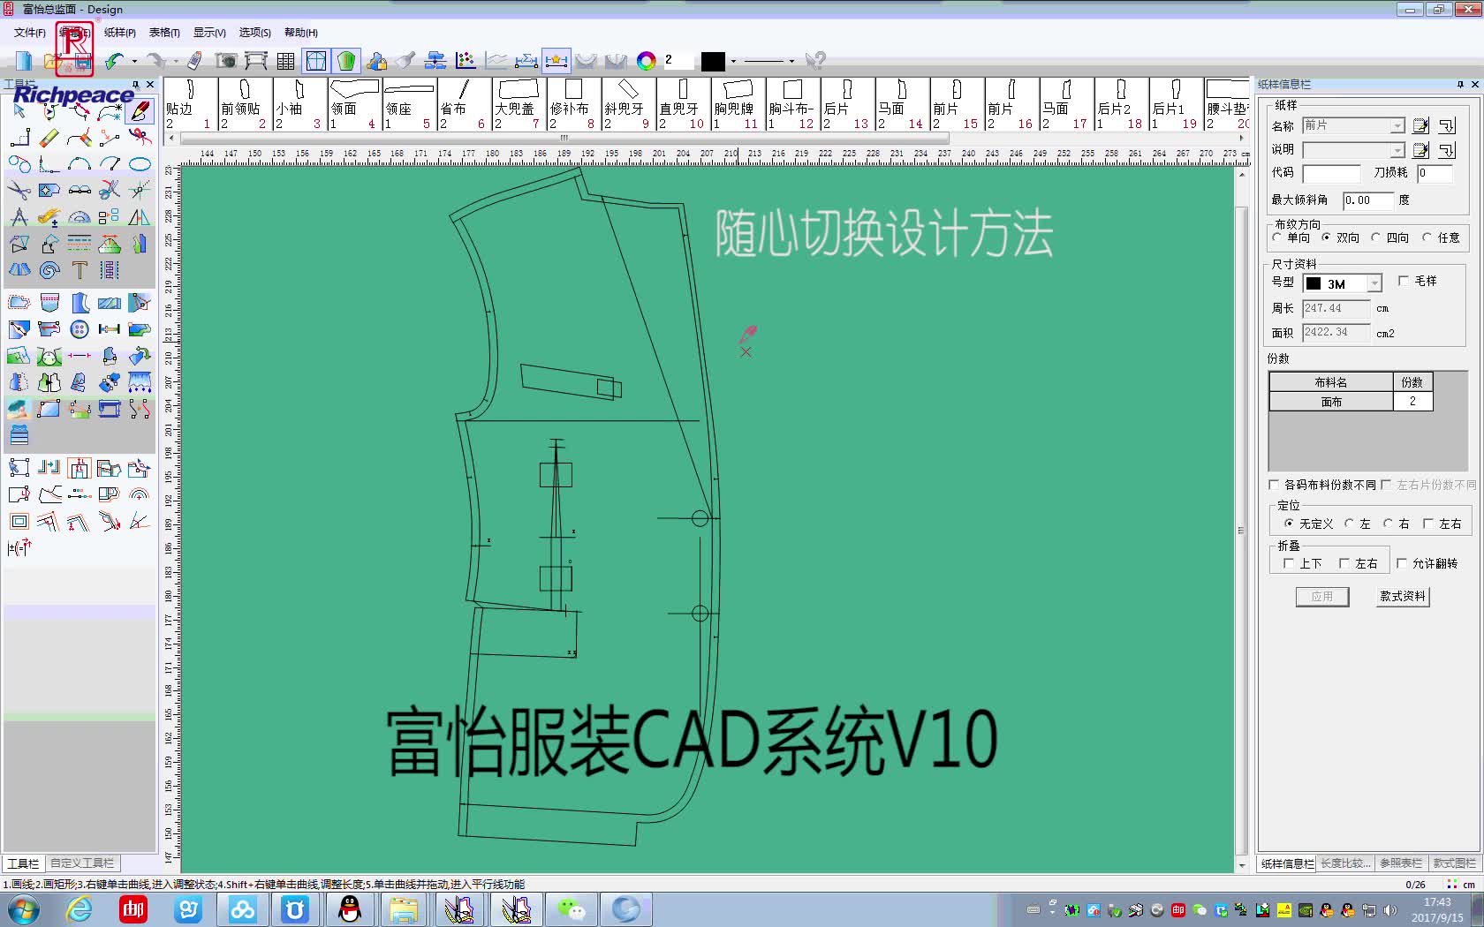The width and height of the screenshot is (1484, 927).
Task: Select the eraser tool
Action: [x=49, y=138]
